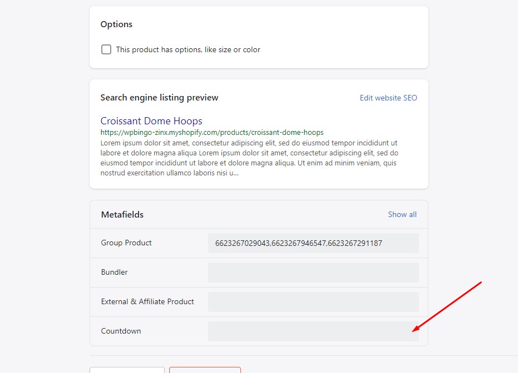Screen dimensions: 518x373
Task: Focus the Bundler metafield input
Action: coord(313,273)
